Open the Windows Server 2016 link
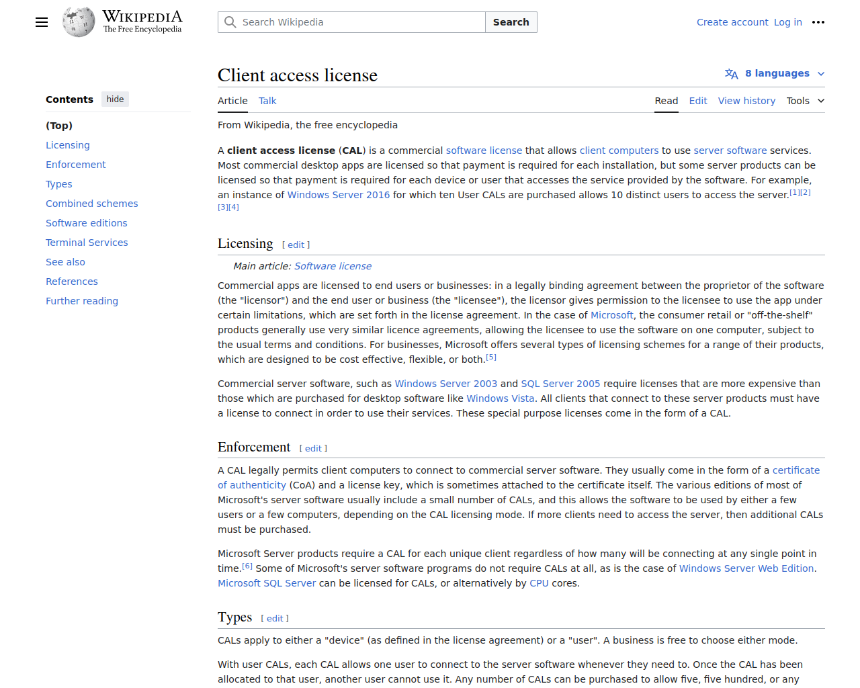 coord(339,195)
